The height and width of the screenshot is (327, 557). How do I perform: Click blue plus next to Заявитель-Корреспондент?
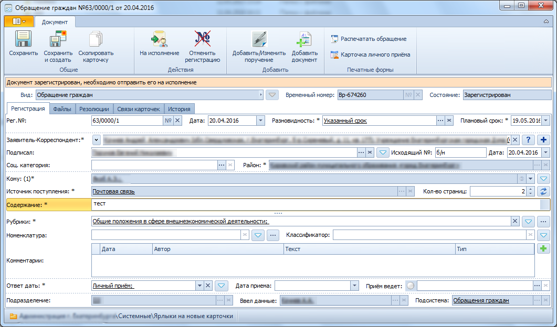[543, 140]
